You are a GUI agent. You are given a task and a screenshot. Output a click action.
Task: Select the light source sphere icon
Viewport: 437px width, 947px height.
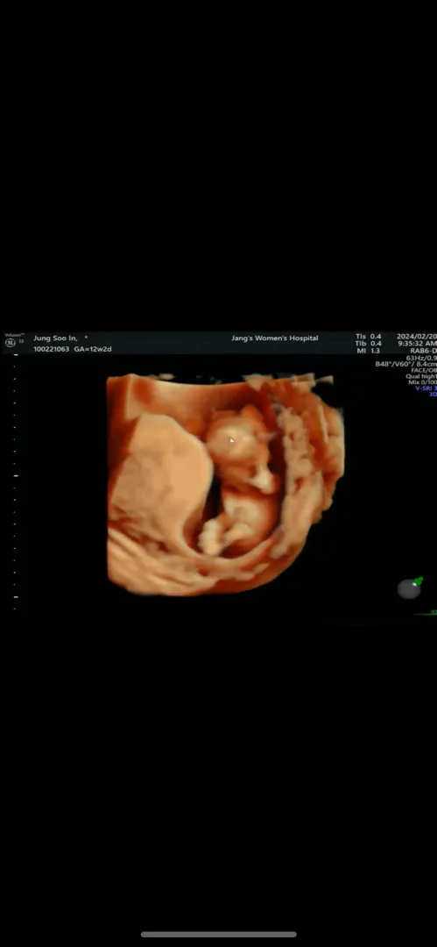tap(409, 588)
